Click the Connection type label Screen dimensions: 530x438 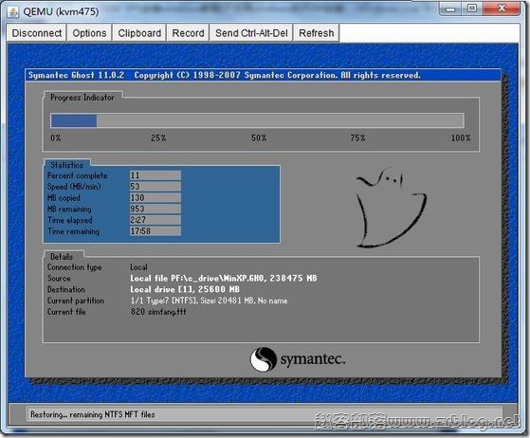pyautogui.click(x=74, y=267)
